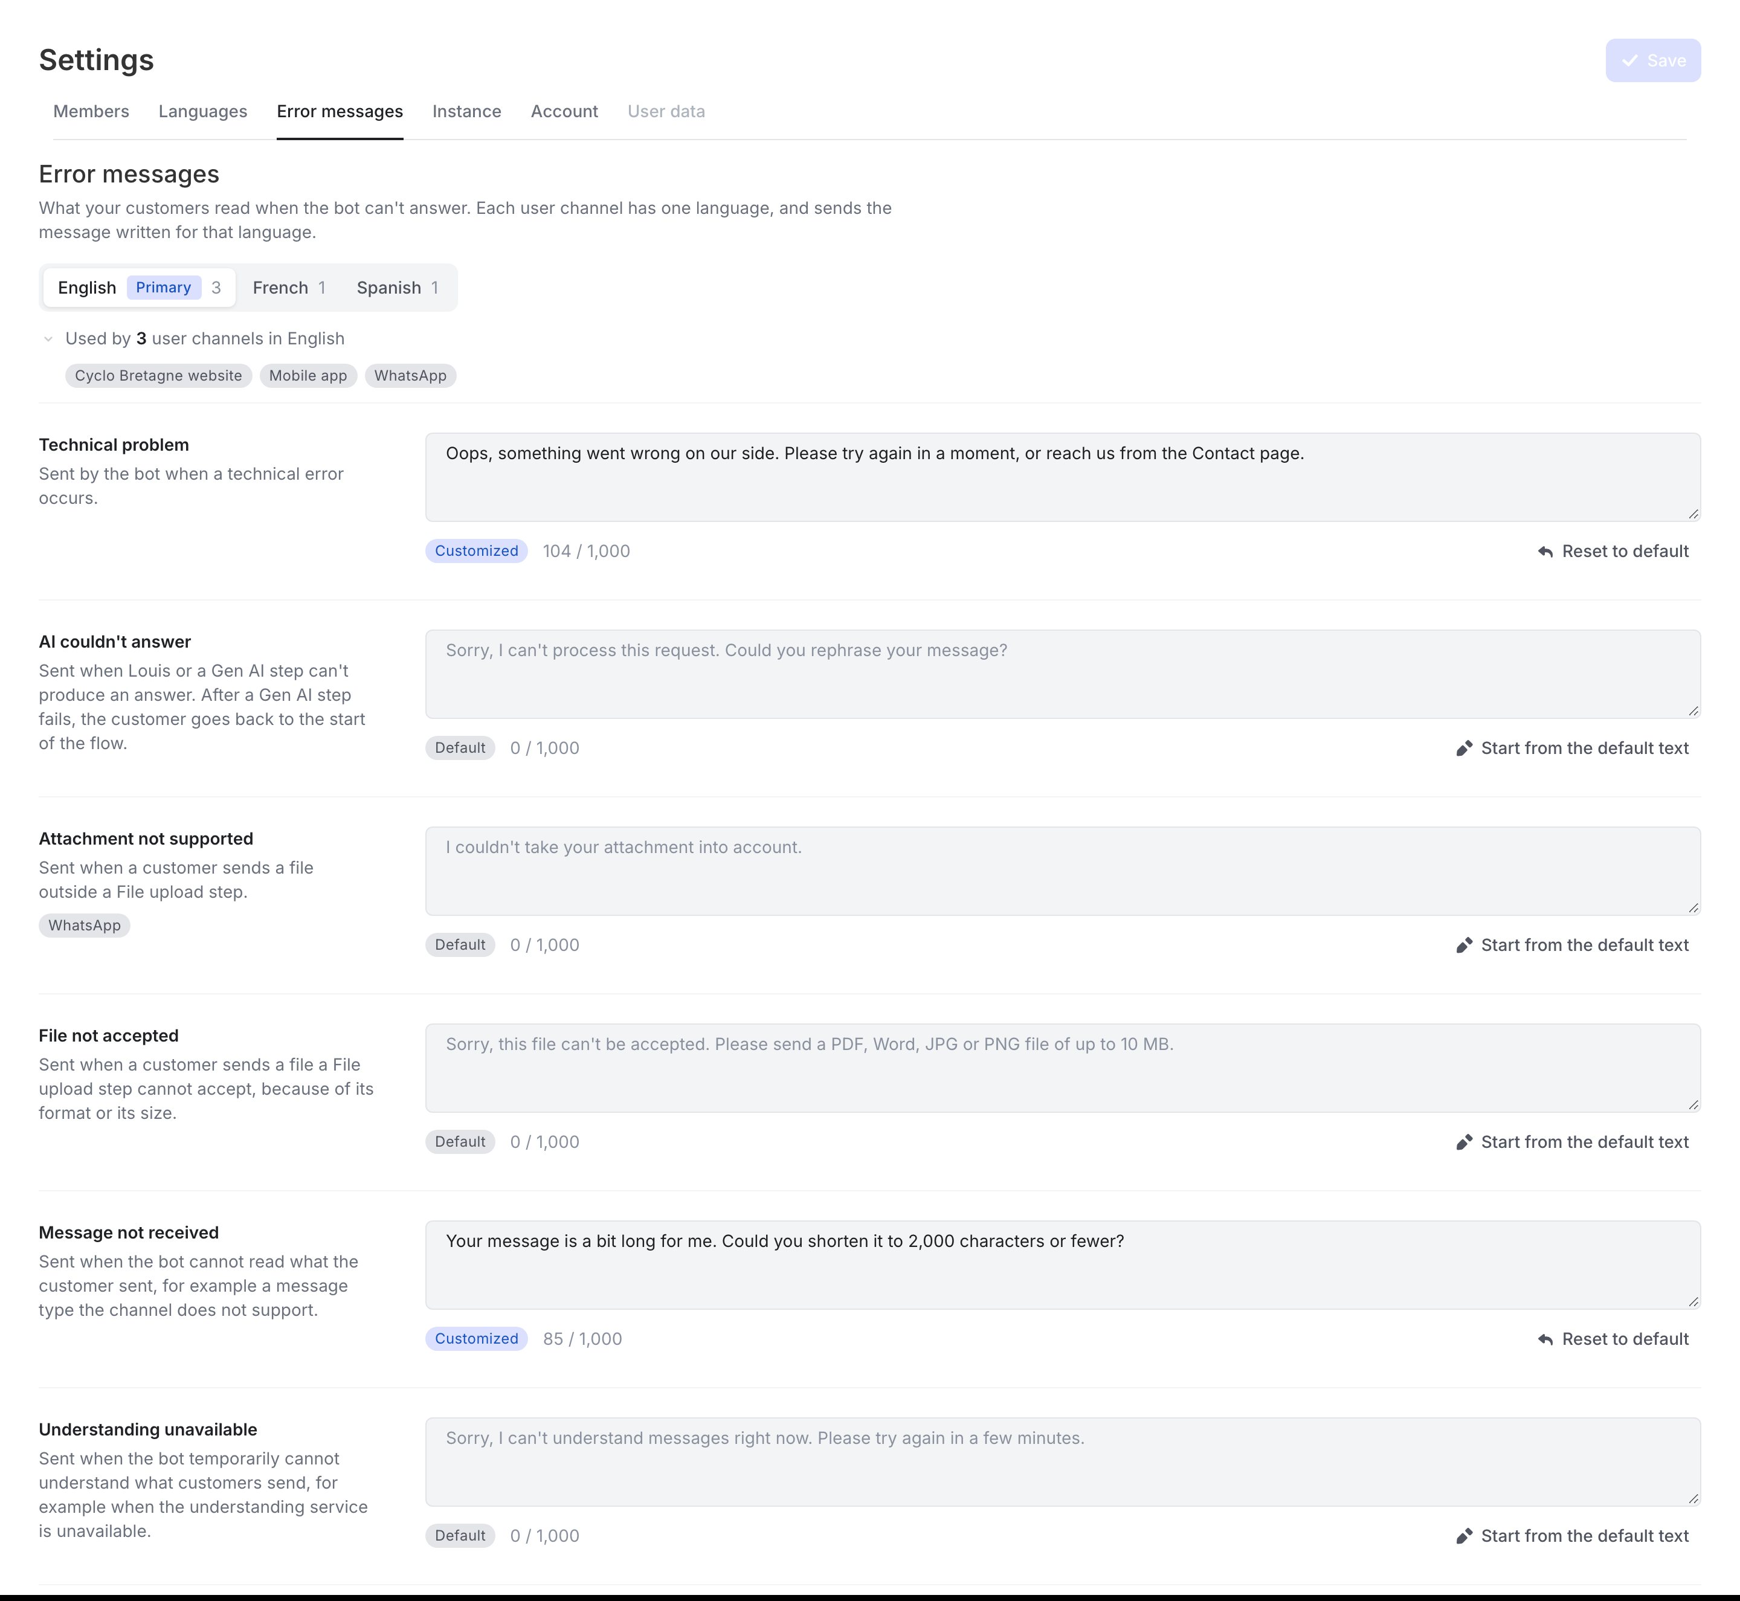Viewport: 1740px width, 1601px height.
Task: Click the Mobile app channel chip
Action: coord(308,376)
